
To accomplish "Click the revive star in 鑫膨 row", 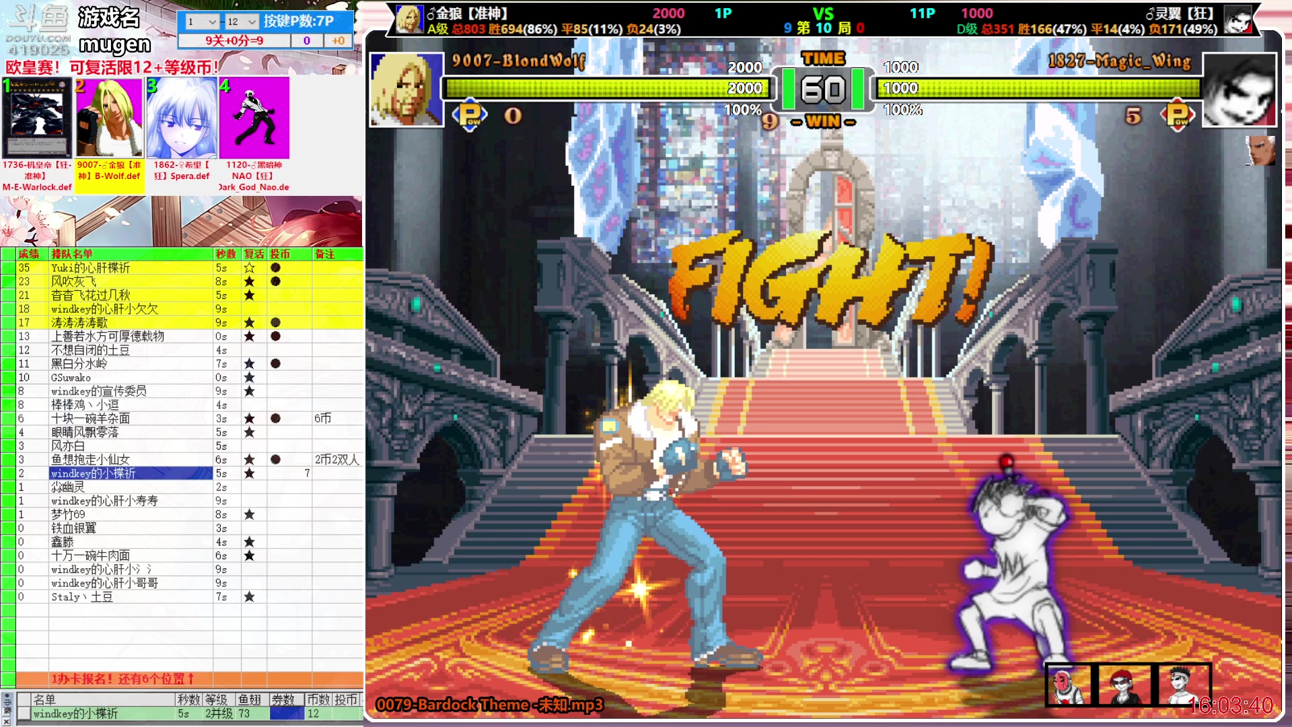I will click(x=249, y=542).
